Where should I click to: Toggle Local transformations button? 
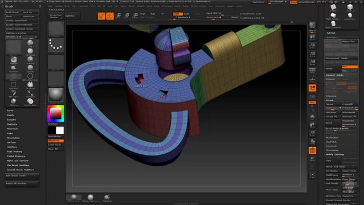[312, 88]
